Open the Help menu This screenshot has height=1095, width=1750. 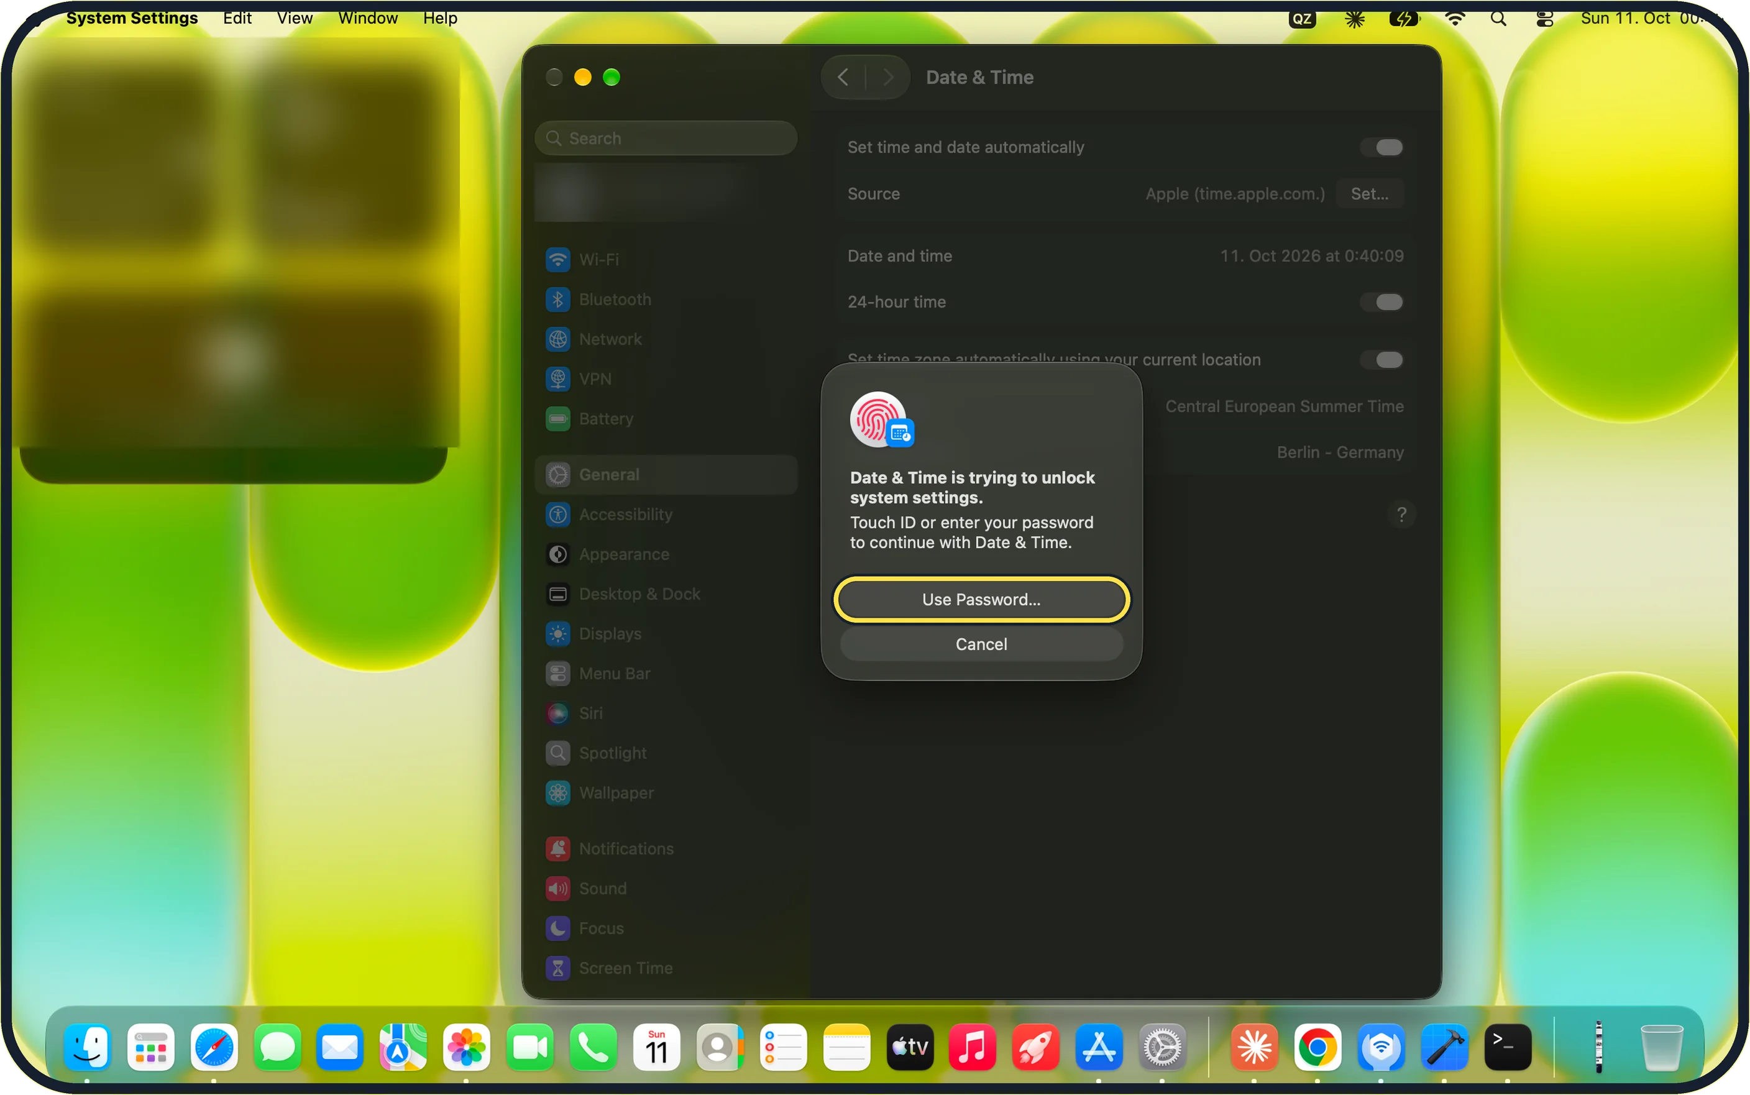(x=440, y=18)
